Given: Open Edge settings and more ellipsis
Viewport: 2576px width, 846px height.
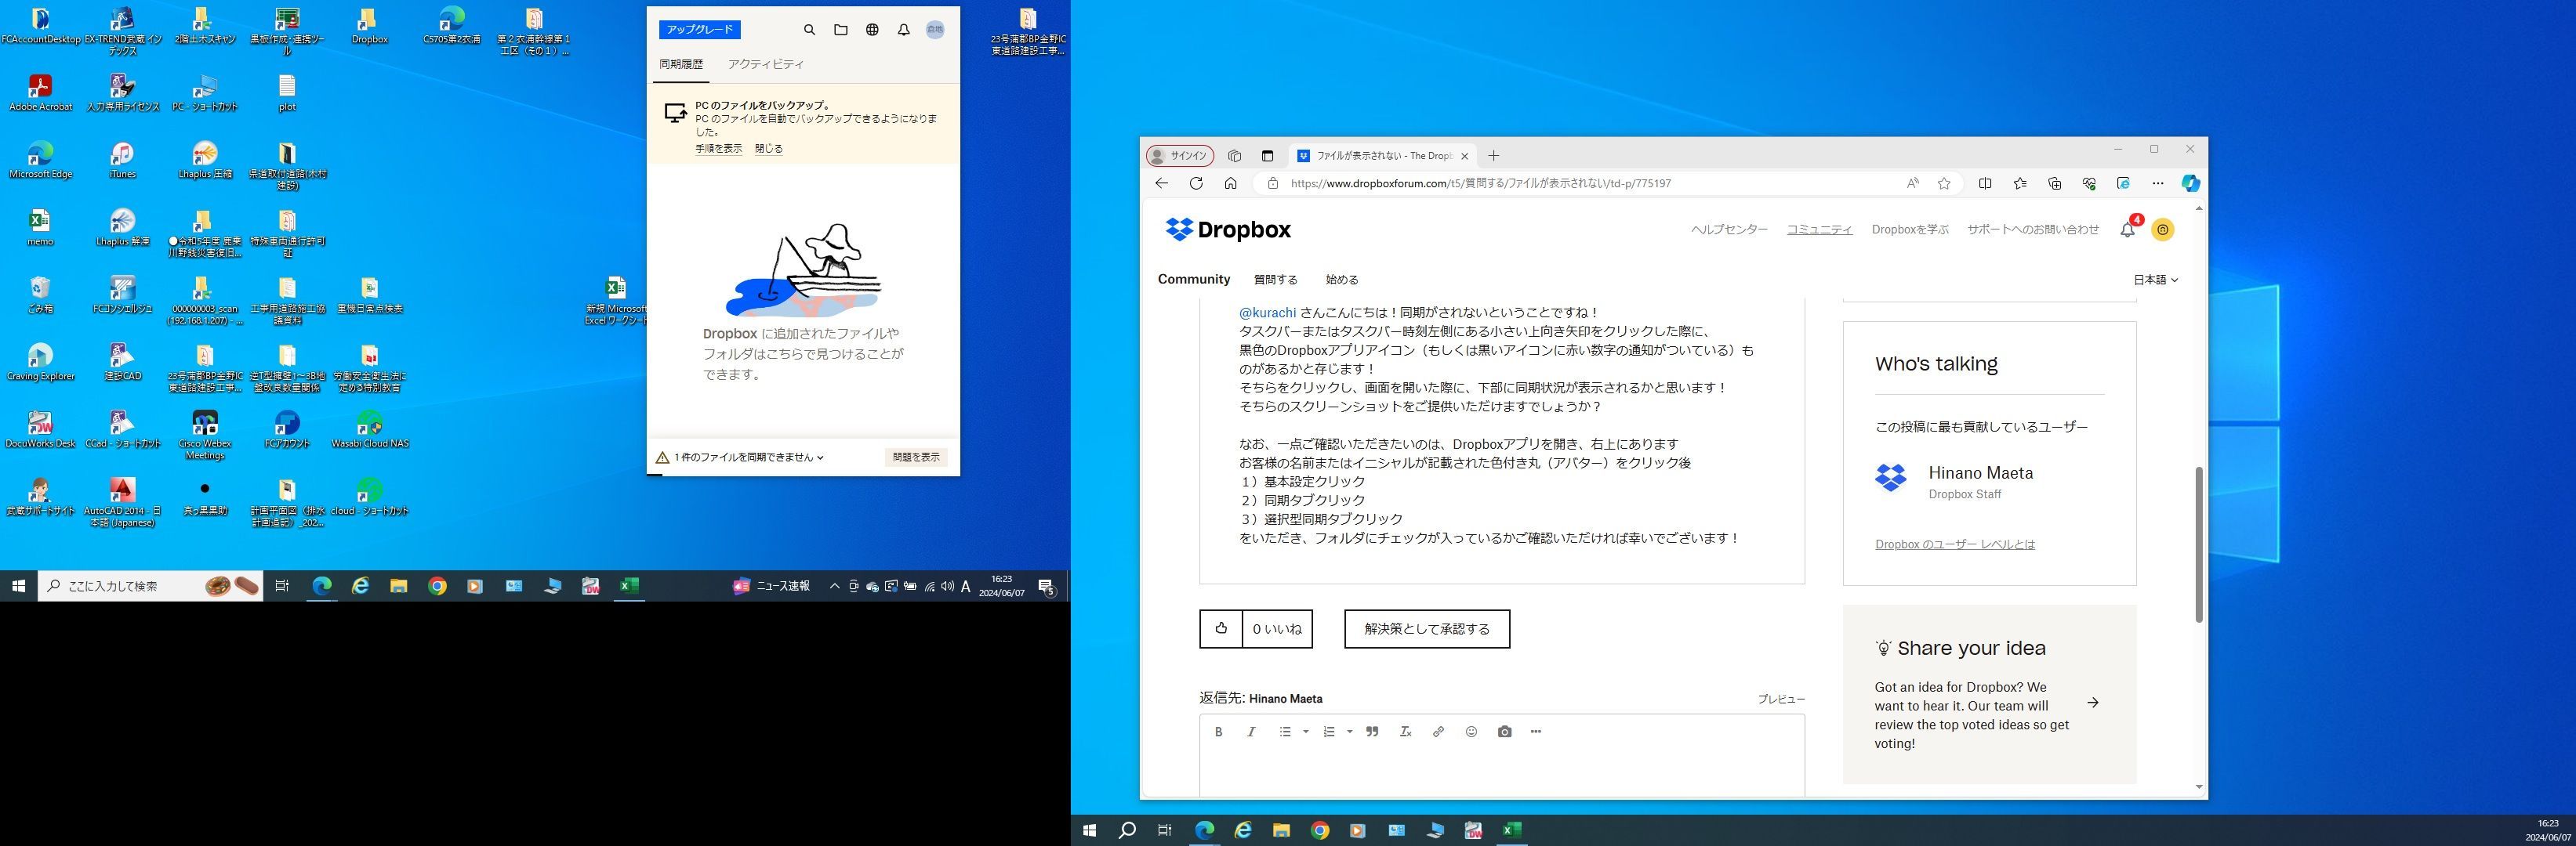Looking at the screenshot, I should point(2157,184).
